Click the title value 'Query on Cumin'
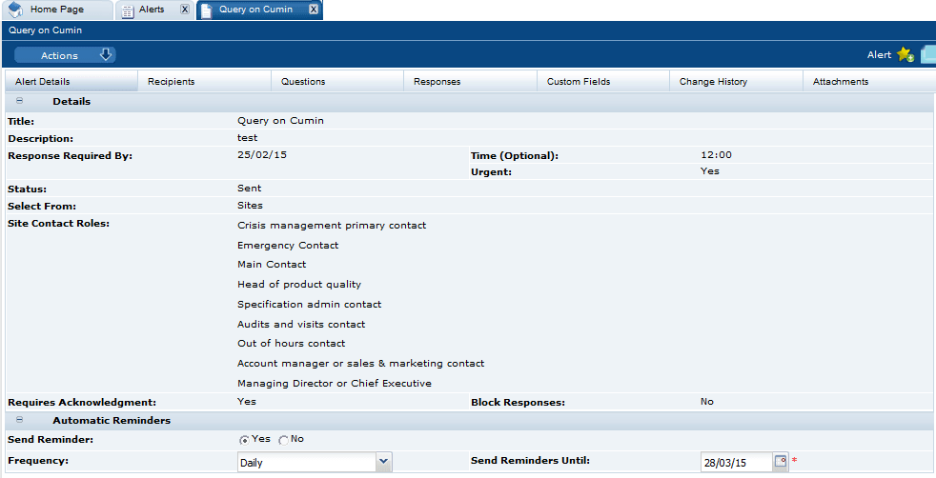Screen dimensions: 936x478 [280, 120]
